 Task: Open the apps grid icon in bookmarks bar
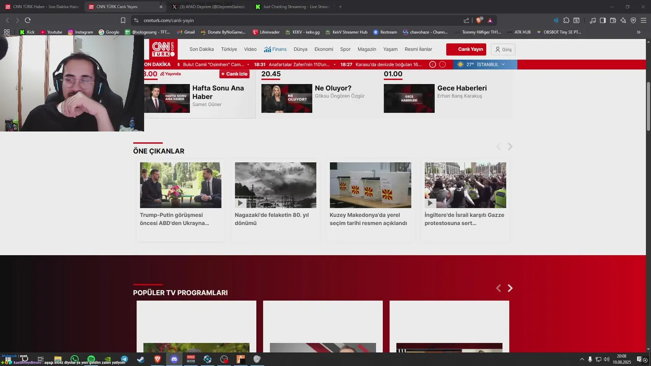pos(7,32)
